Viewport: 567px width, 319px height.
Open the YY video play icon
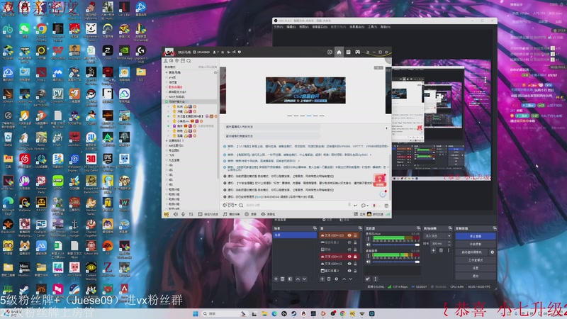(x=330, y=52)
